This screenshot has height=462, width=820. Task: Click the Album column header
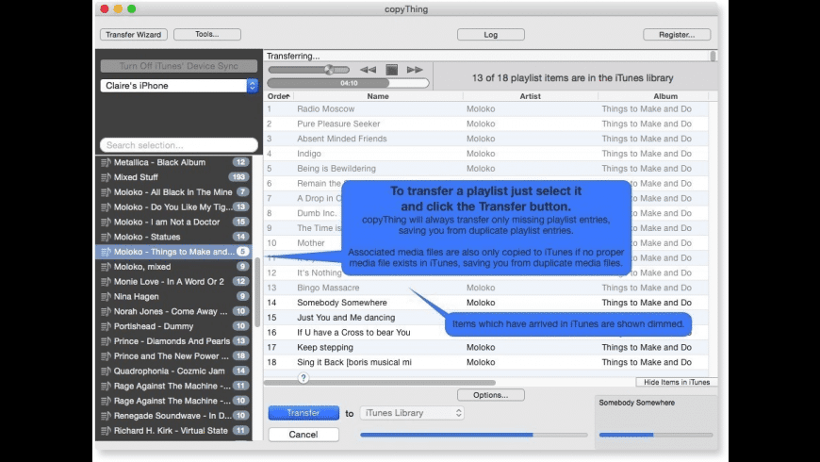click(664, 96)
